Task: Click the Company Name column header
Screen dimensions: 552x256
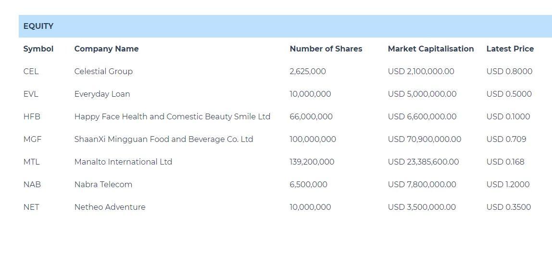Action: coord(106,49)
